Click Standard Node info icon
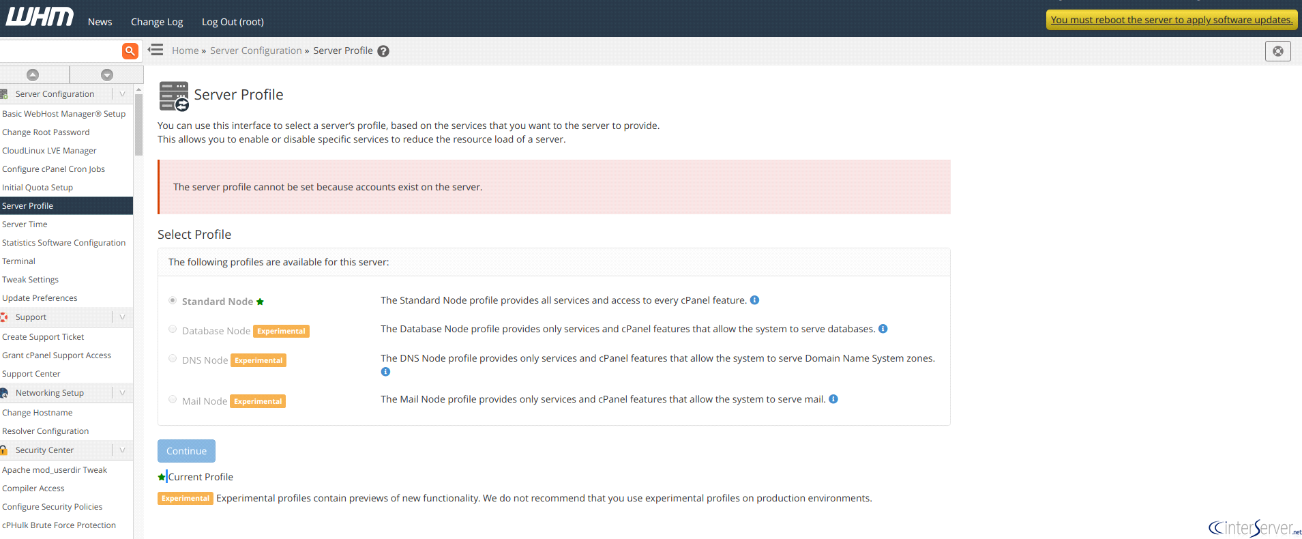 pyautogui.click(x=754, y=300)
